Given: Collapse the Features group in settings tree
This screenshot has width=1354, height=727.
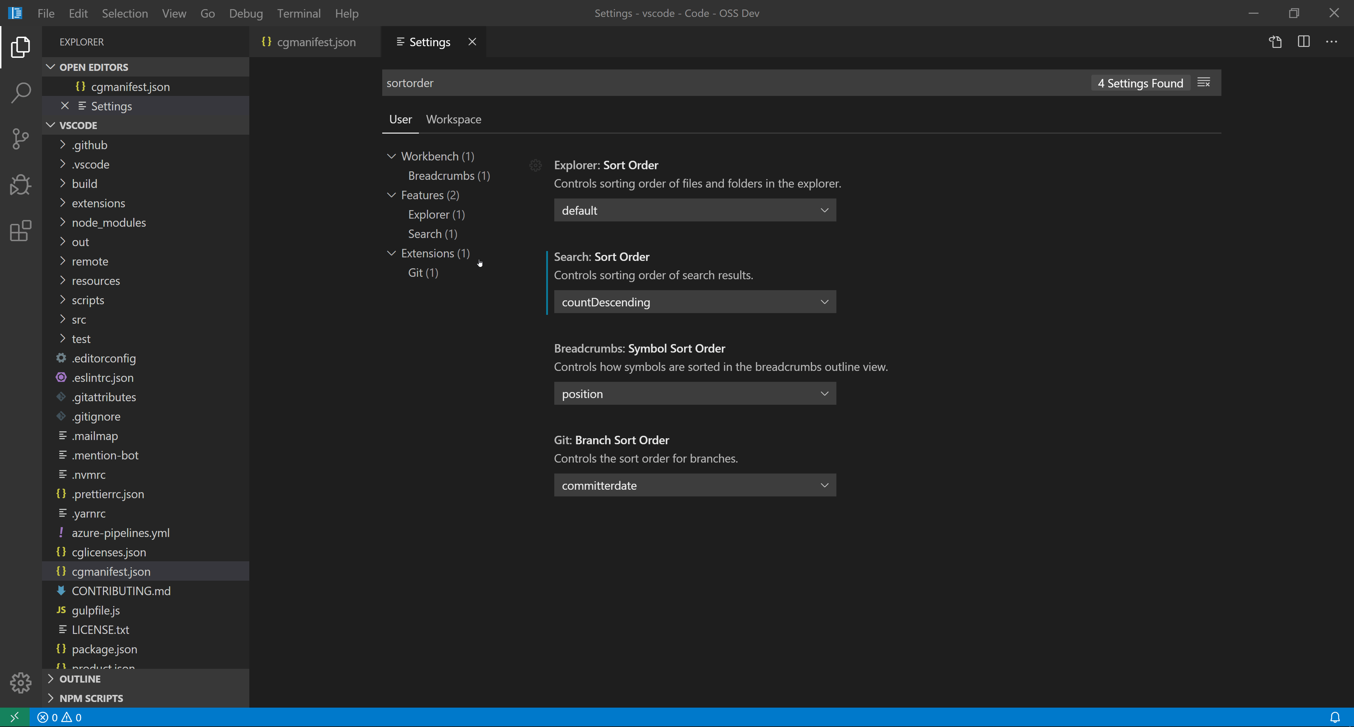Looking at the screenshot, I should pos(392,195).
